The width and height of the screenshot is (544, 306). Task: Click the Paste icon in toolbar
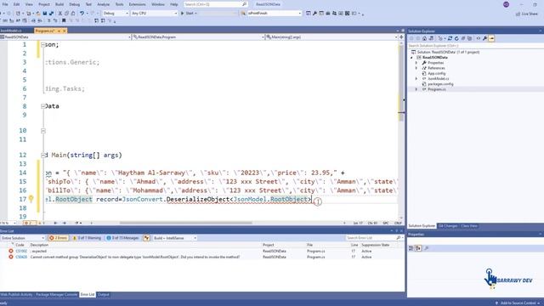(73, 14)
